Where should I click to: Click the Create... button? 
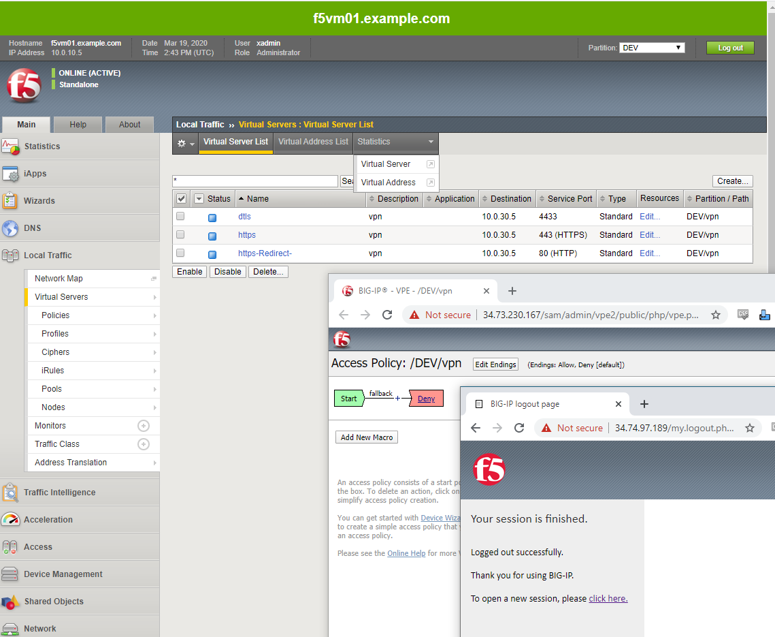[733, 181]
